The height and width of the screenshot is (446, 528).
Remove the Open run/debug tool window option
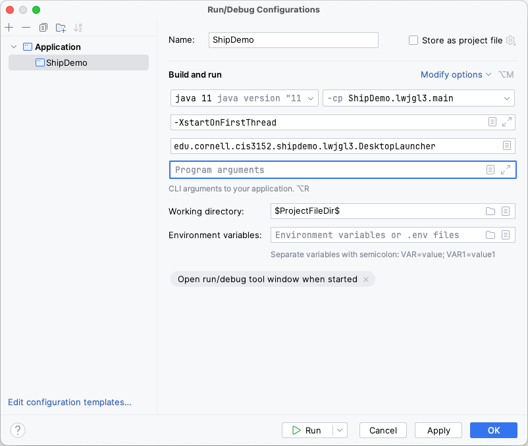[365, 279]
